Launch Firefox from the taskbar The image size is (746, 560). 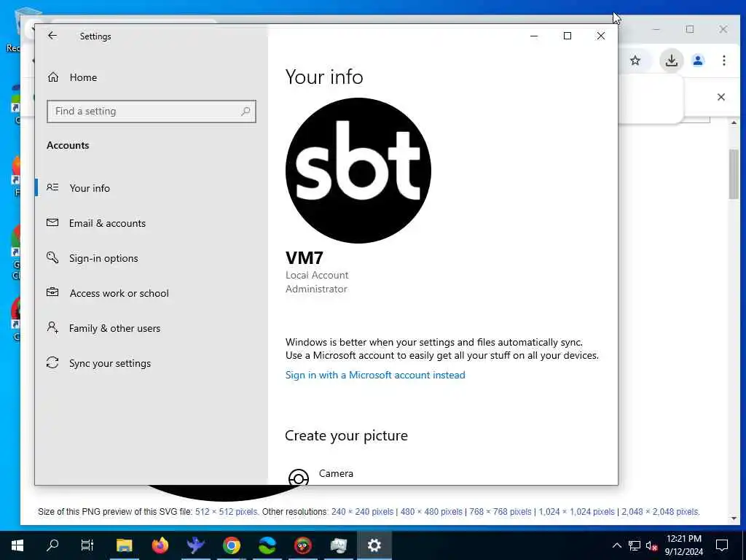tap(160, 545)
